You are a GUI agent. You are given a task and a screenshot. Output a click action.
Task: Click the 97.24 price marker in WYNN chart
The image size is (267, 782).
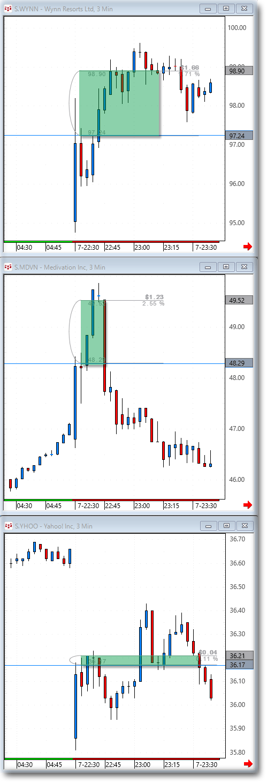click(239, 136)
